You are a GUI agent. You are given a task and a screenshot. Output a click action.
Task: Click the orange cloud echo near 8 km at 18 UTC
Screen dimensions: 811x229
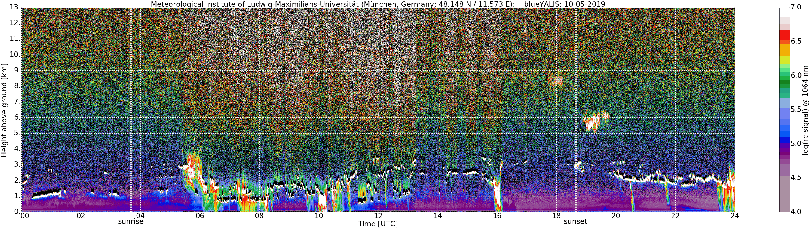(x=555, y=82)
